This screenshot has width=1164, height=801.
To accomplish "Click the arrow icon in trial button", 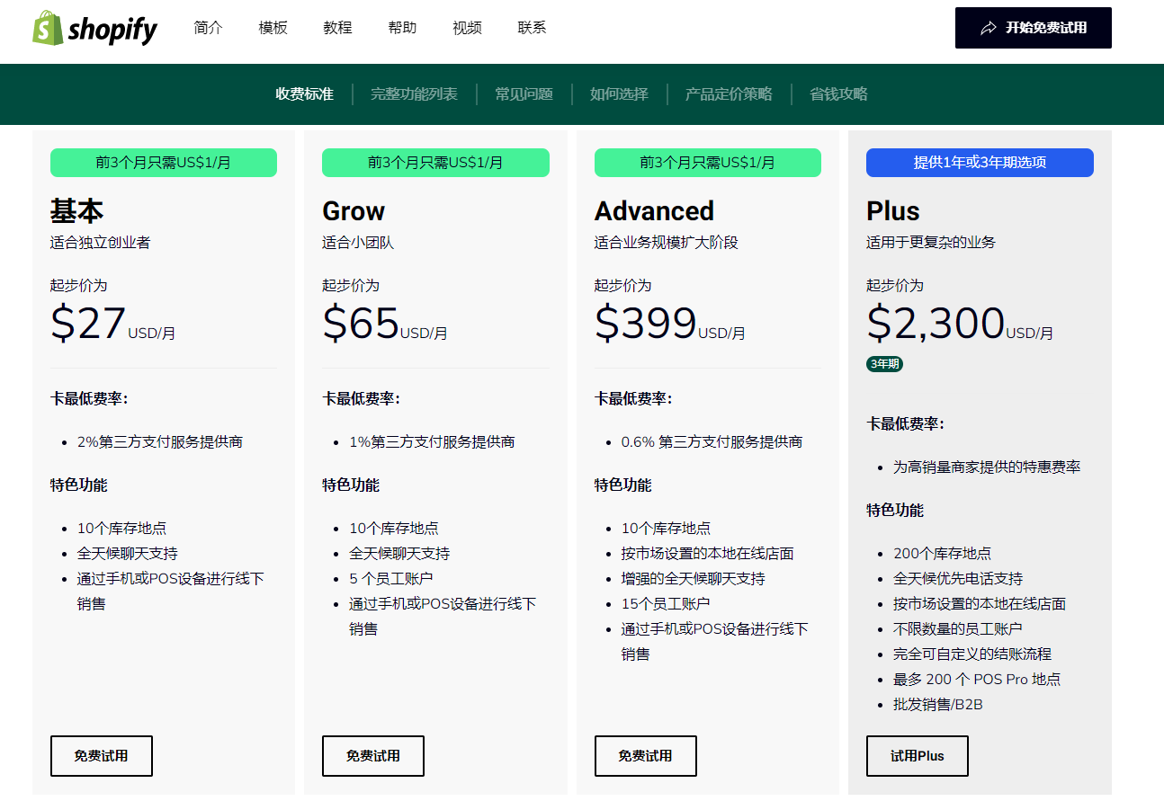I will click(x=989, y=28).
